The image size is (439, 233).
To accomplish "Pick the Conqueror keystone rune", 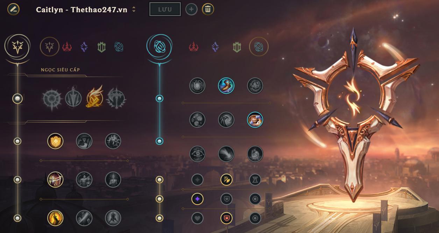I will pyautogui.click(x=117, y=99).
